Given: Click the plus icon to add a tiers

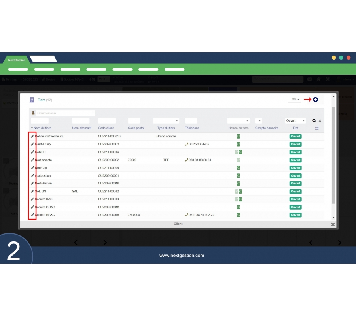Looking at the screenshot, I should (315, 100).
